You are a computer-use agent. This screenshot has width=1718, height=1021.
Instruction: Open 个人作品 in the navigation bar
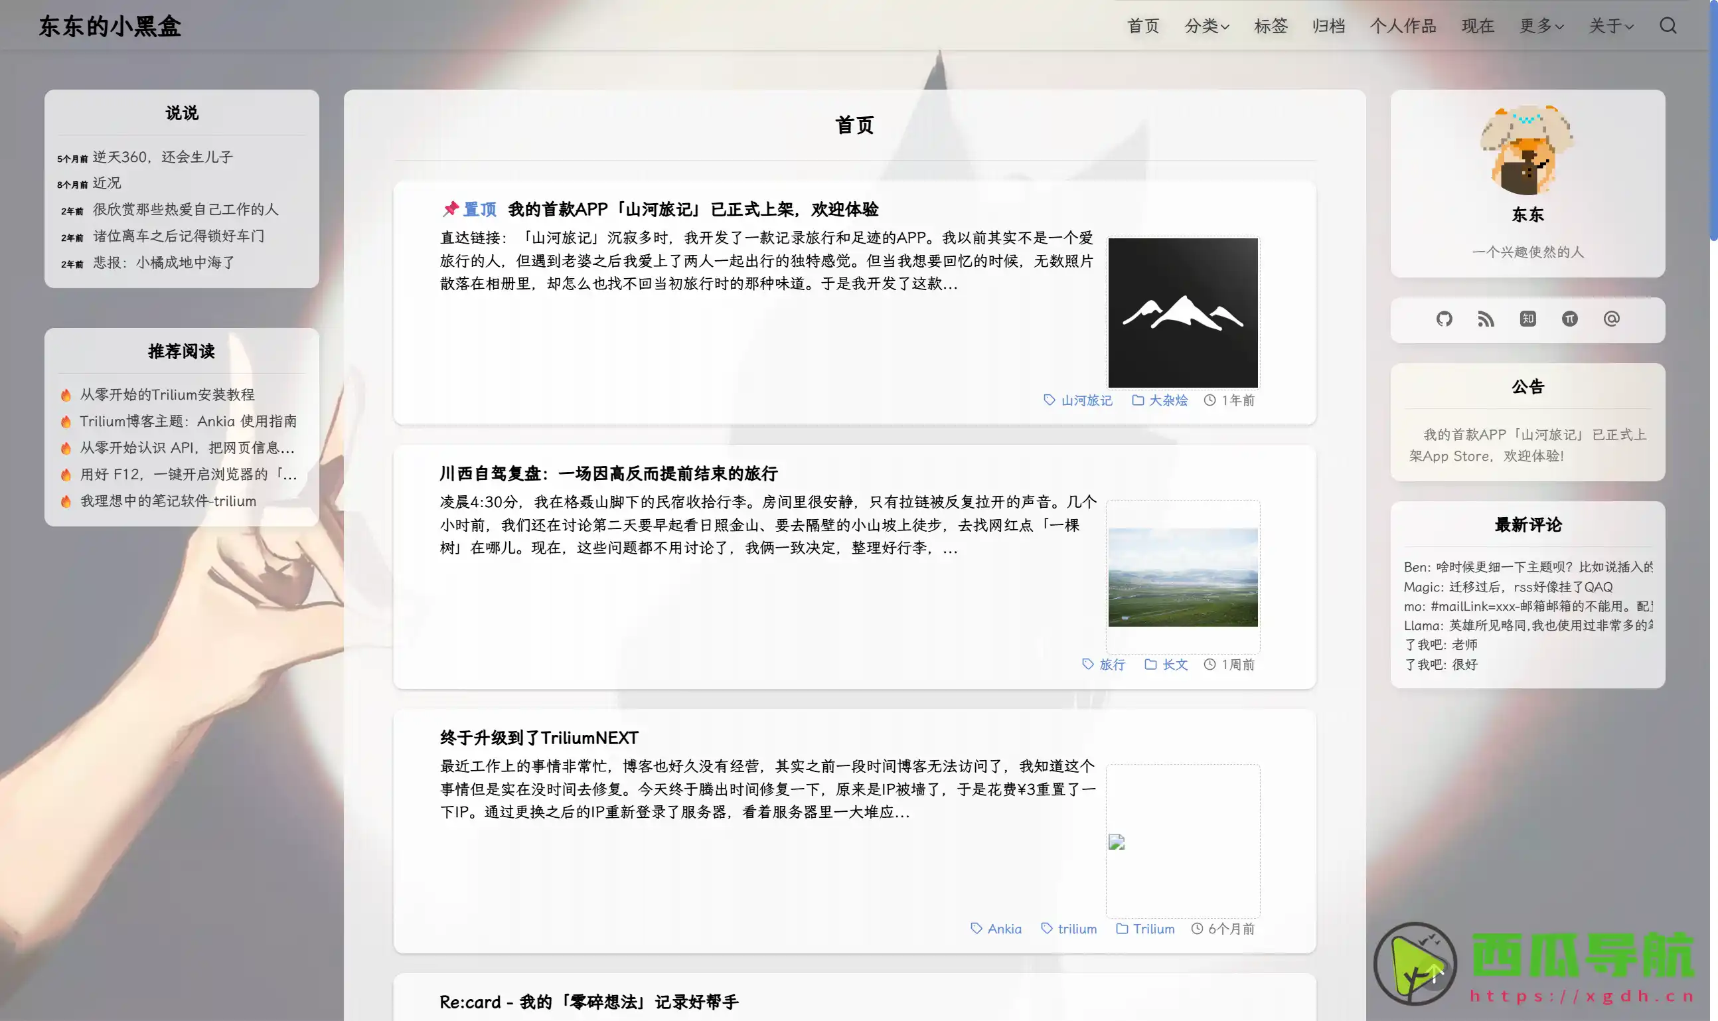click(x=1403, y=26)
